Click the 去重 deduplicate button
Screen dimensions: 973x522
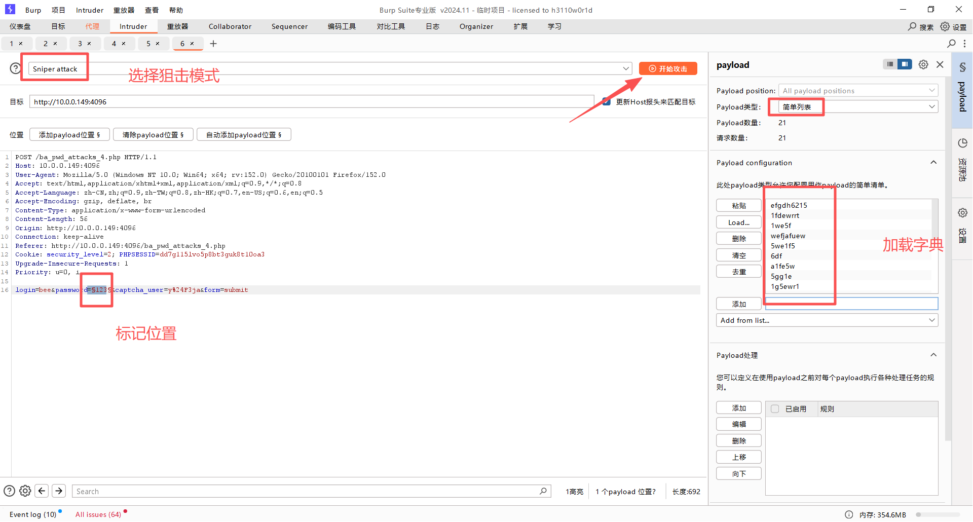pyautogui.click(x=739, y=272)
